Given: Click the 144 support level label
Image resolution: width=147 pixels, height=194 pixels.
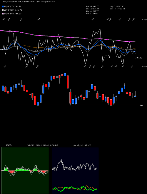Looking at the screenshot, I should [x=141, y=105].
